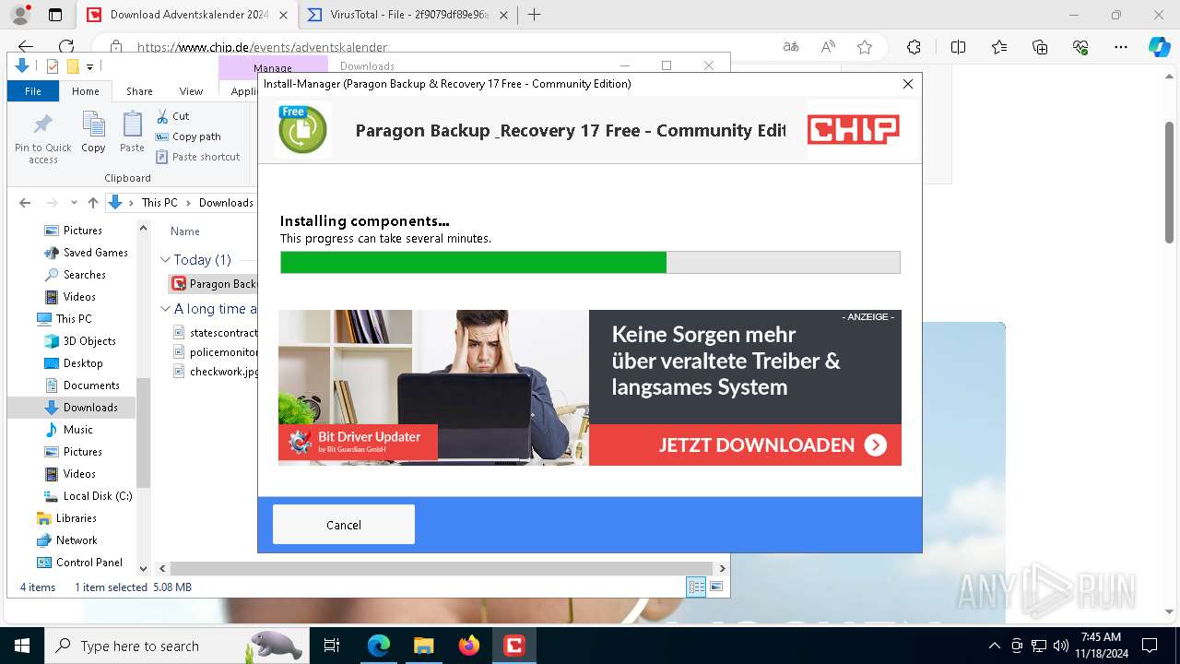Switch to the Home ribbon tab
Image resolution: width=1180 pixels, height=664 pixels.
pos(86,91)
